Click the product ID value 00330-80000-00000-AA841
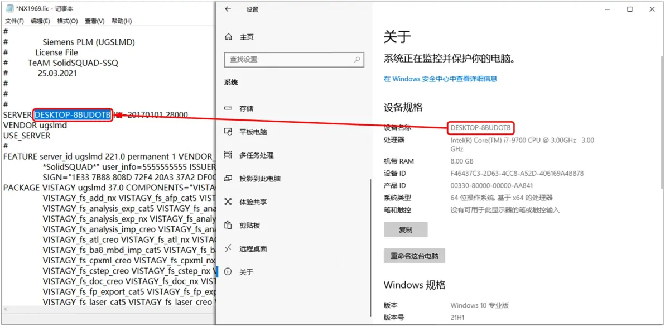Screen dimensions: 665x326 [x=491, y=185]
